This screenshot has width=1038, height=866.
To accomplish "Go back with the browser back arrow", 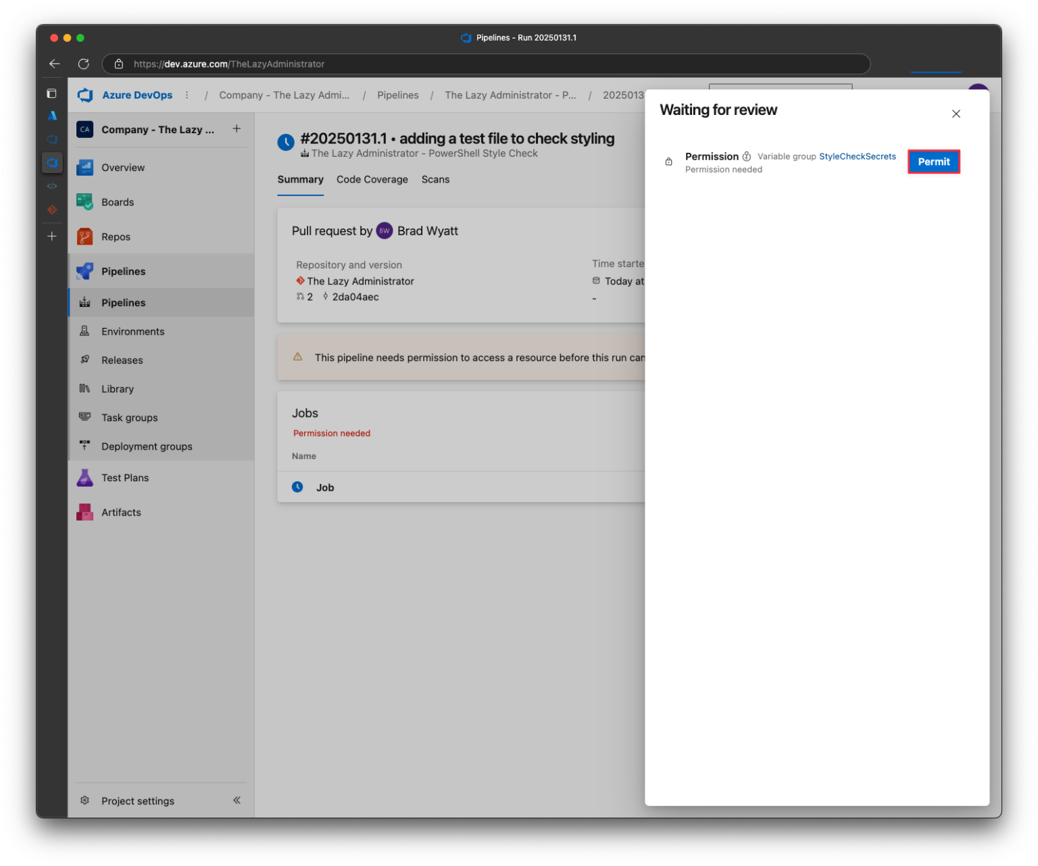I will (55, 64).
